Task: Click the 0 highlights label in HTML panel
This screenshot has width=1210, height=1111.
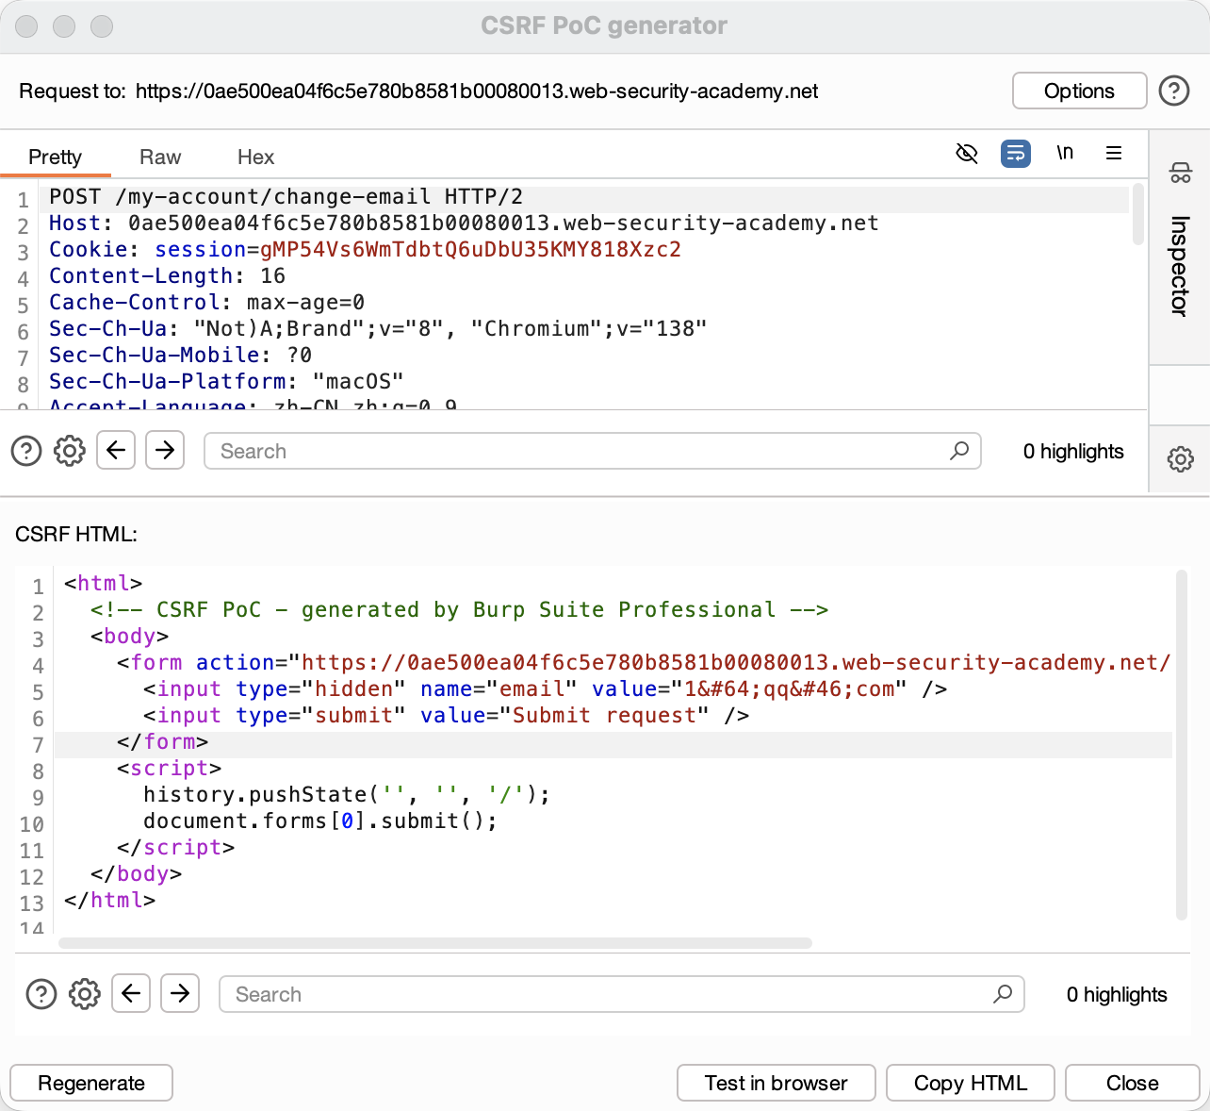Action: [x=1117, y=994]
